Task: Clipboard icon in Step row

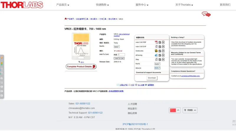Action: coord(160,59)
